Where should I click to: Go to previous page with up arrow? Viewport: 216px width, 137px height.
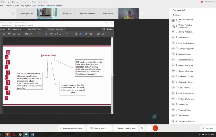coord(27,34)
